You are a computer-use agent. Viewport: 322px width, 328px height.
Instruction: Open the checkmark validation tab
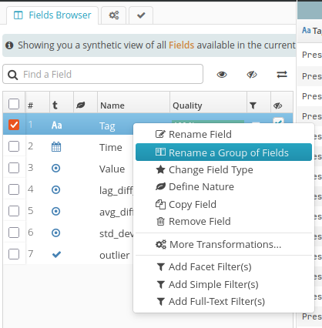[141, 15]
